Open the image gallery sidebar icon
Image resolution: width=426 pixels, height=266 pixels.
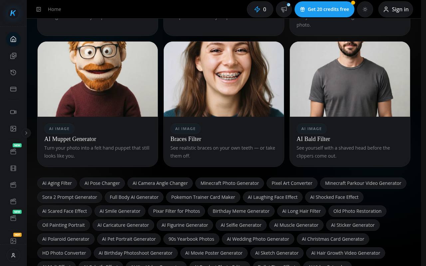(x=13, y=56)
